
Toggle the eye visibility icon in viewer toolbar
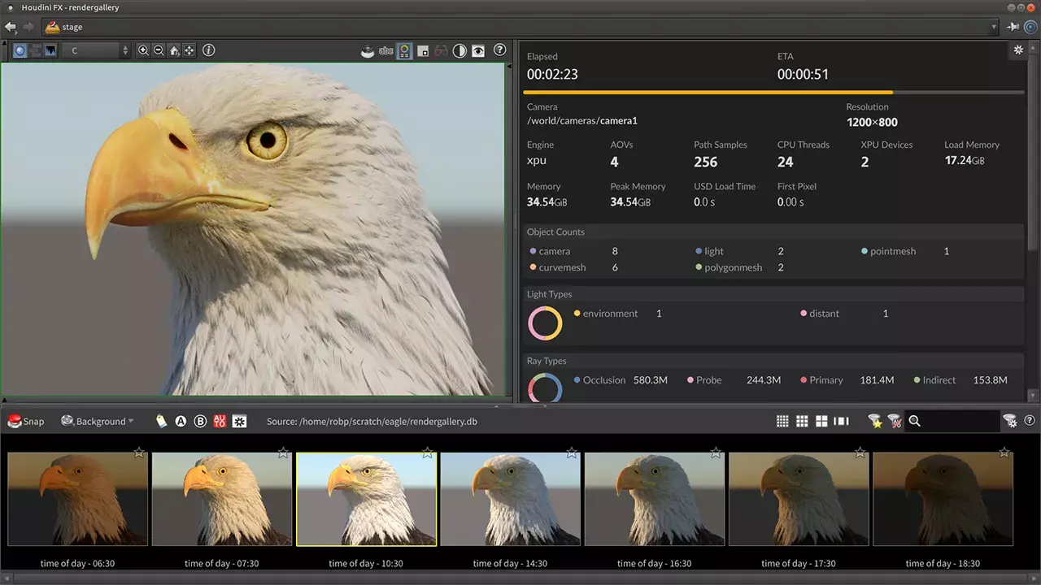[x=479, y=50]
